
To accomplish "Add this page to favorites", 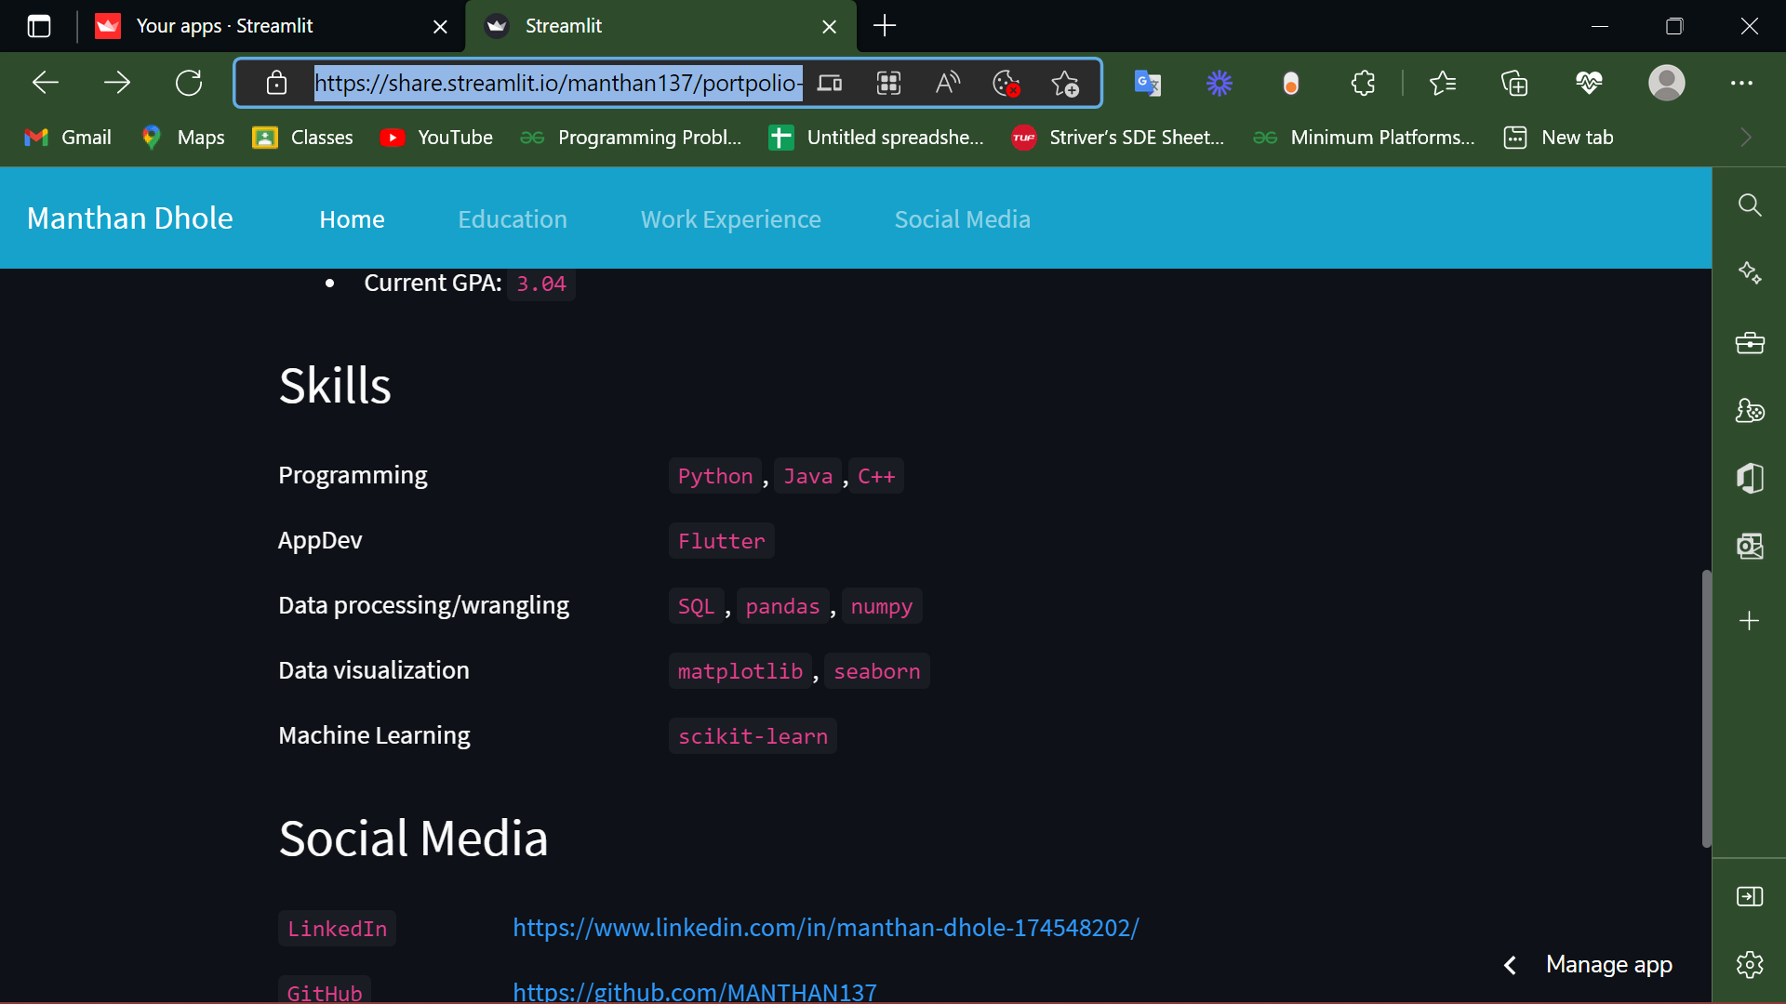I will click(1066, 83).
